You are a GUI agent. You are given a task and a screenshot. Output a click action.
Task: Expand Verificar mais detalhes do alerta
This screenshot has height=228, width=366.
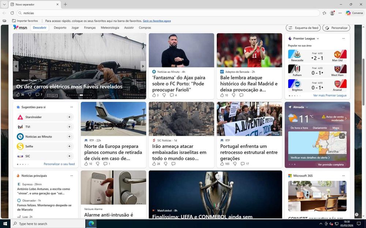tap(310, 158)
